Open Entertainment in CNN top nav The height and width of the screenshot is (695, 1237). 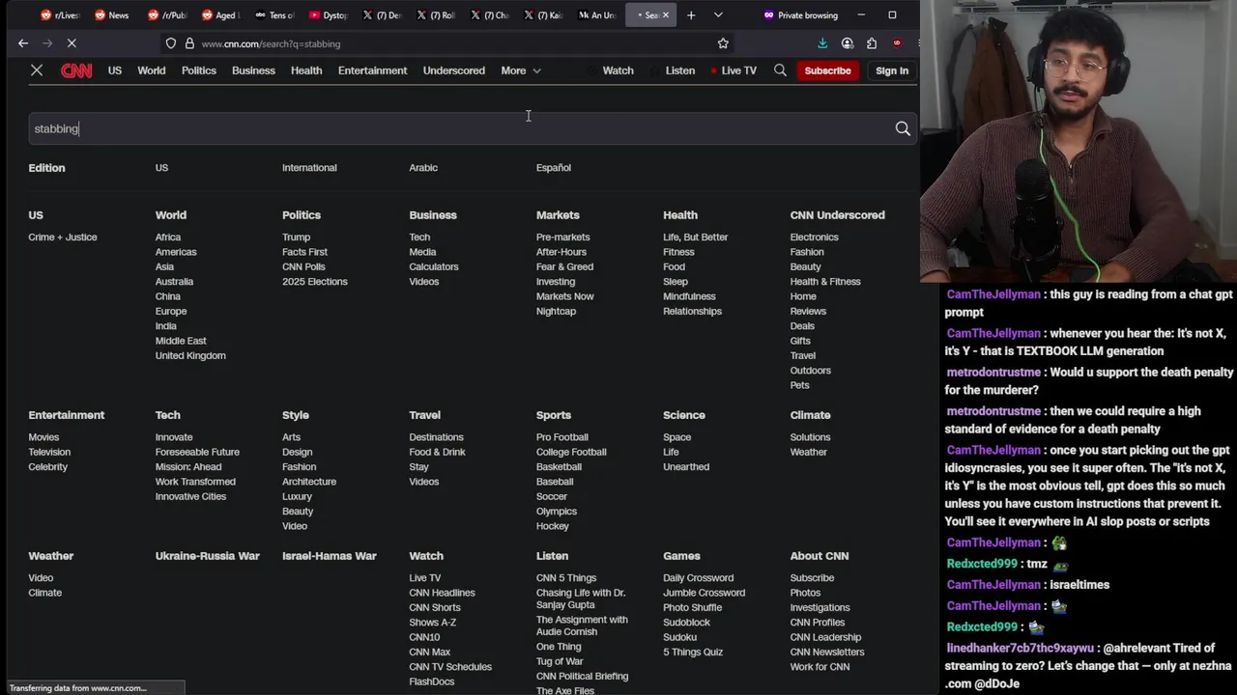coord(372,70)
